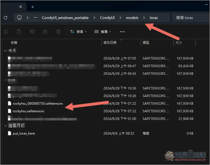210x165 pixels.
Task: Click the 83,424 KB size value
Action: click(x=186, y=66)
